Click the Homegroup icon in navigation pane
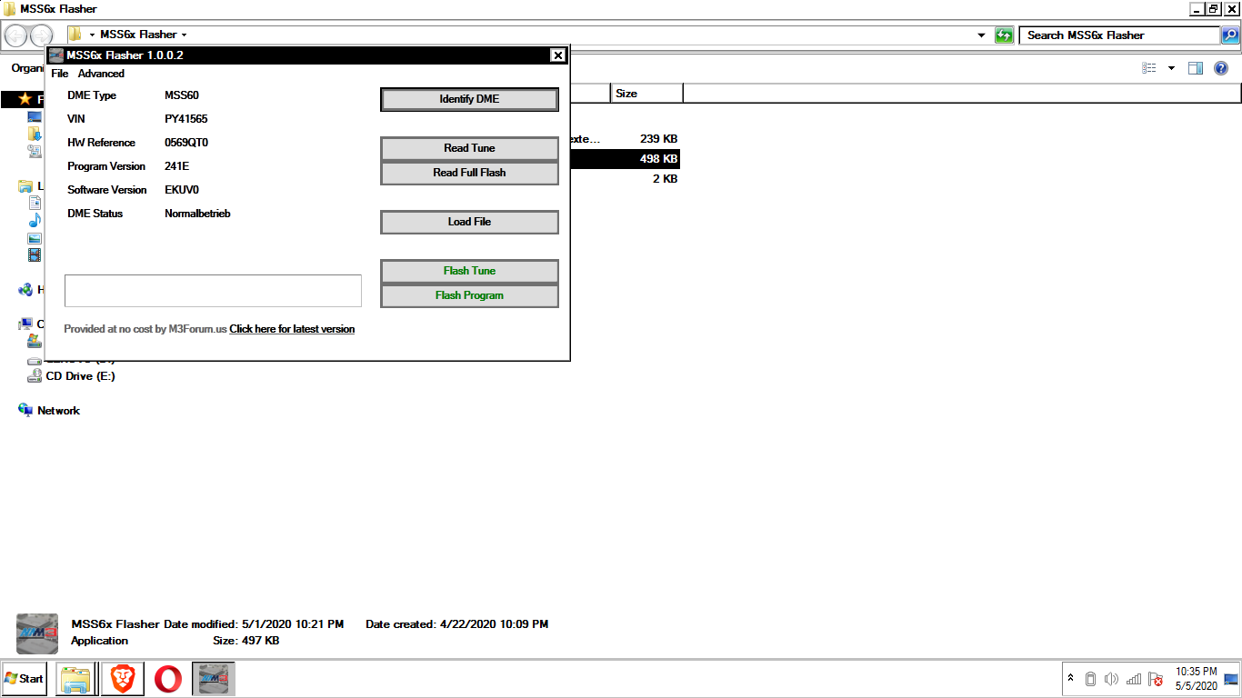The width and height of the screenshot is (1242, 698). pyautogui.click(x=25, y=290)
